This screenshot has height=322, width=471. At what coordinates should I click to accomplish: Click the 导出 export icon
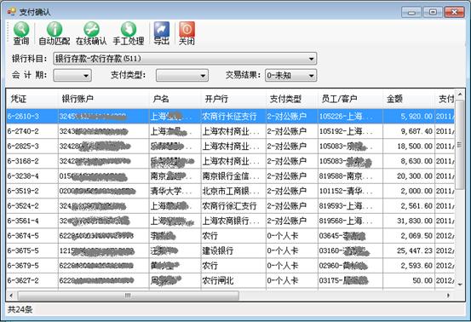click(161, 33)
